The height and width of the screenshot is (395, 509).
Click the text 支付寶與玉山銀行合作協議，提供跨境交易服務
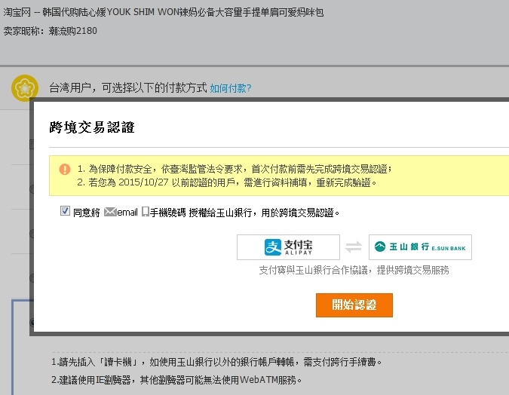(354, 270)
